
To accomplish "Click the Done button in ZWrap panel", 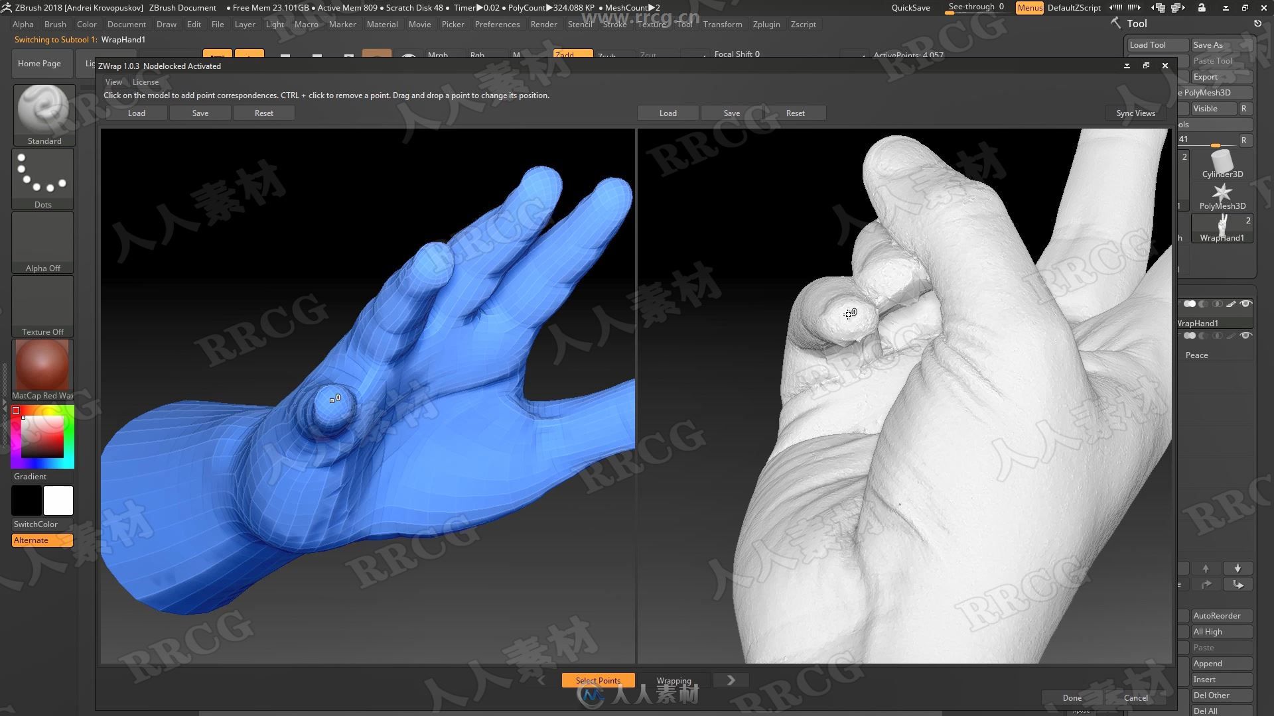I will 1072,697.
